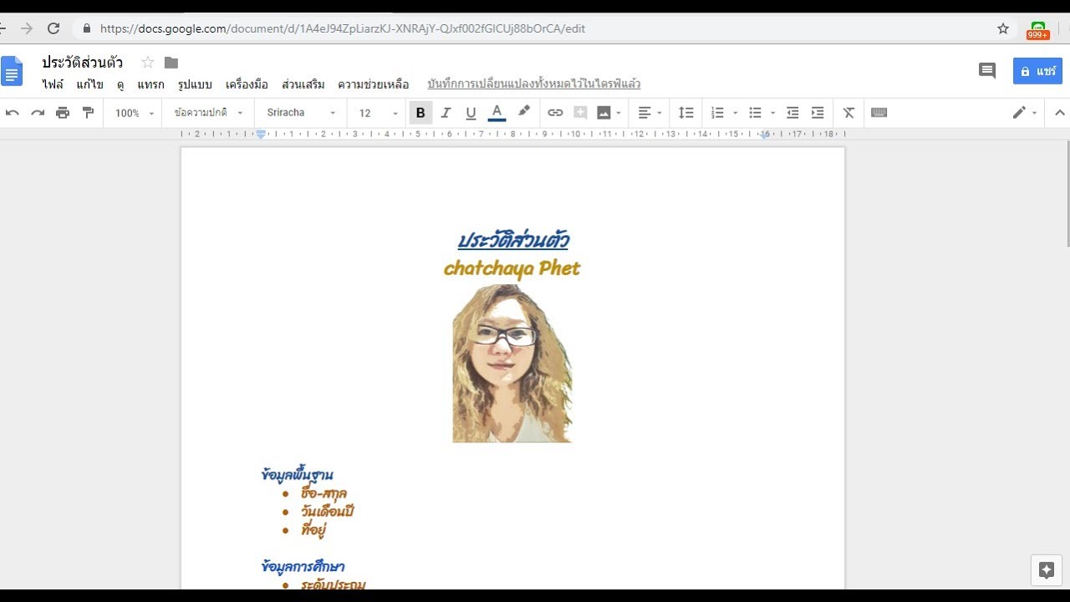Click the blue แชร์ share button
Image resolution: width=1070 pixels, height=602 pixels.
[x=1037, y=71]
